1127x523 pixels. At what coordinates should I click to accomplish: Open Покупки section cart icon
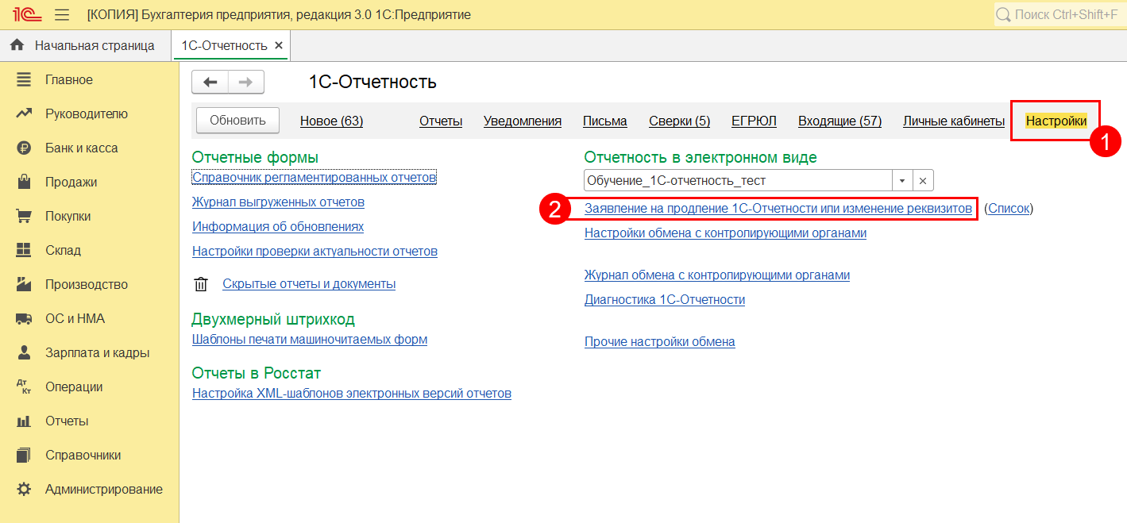(24, 217)
